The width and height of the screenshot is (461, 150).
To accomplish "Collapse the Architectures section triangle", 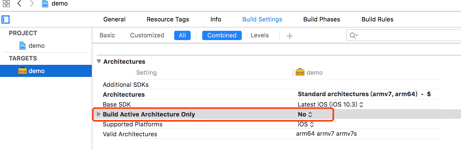I will (x=99, y=61).
